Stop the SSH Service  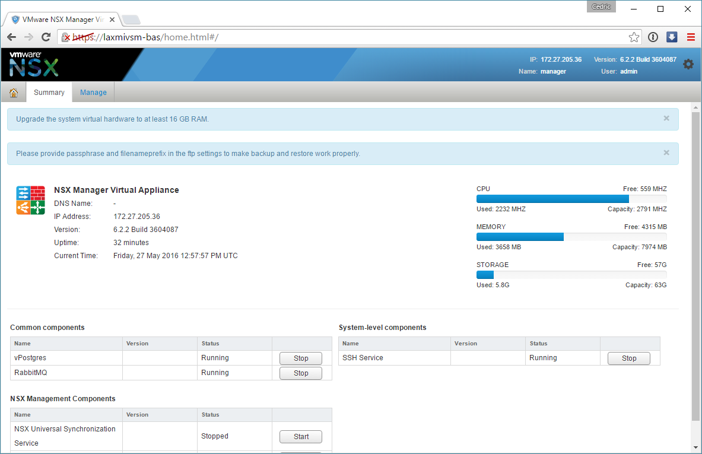[x=629, y=358]
